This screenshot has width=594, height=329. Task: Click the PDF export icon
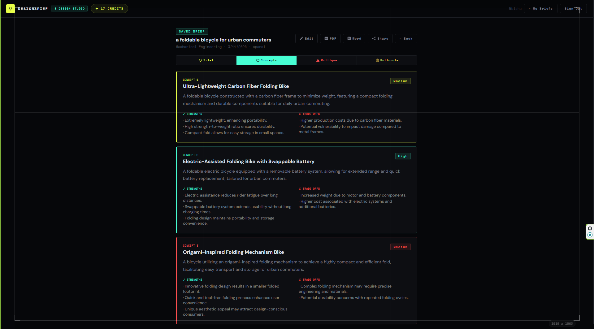[x=326, y=38]
